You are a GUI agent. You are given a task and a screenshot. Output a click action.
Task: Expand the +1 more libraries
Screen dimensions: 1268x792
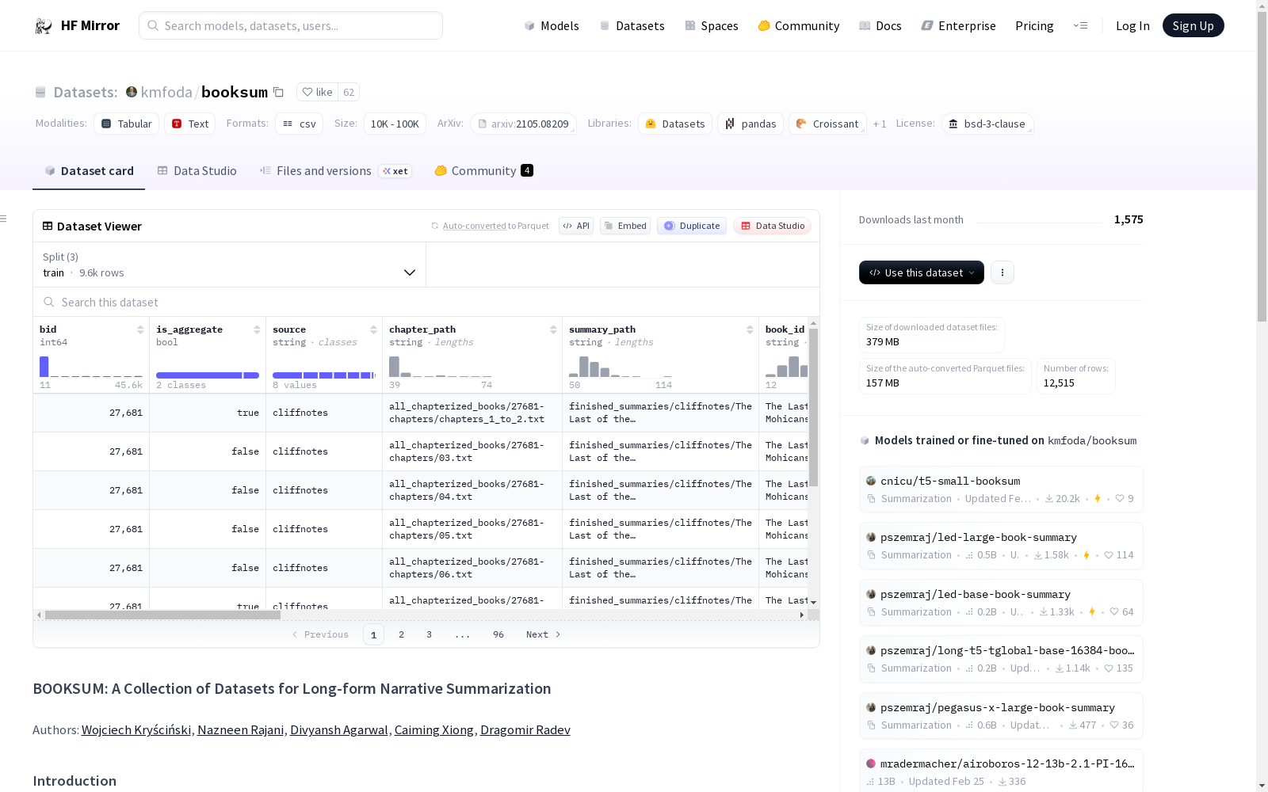880,124
